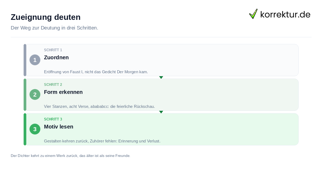Click the dark green accent bar of step 3
Image resolution: width=322 pixels, height=169 pixels.
click(x=25, y=129)
